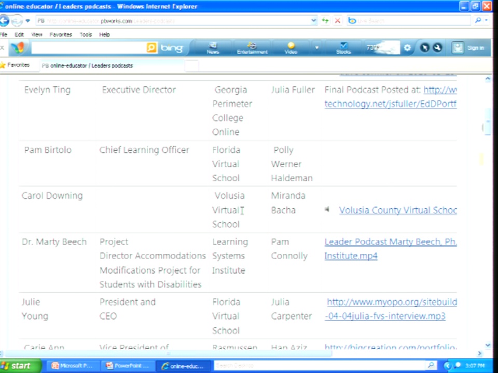Open the View menu

tap(36, 35)
